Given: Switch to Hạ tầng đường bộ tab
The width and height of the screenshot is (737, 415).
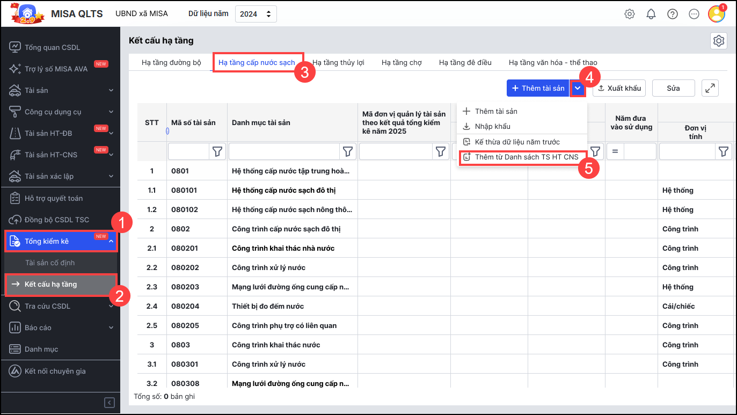Looking at the screenshot, I should 171,62.
